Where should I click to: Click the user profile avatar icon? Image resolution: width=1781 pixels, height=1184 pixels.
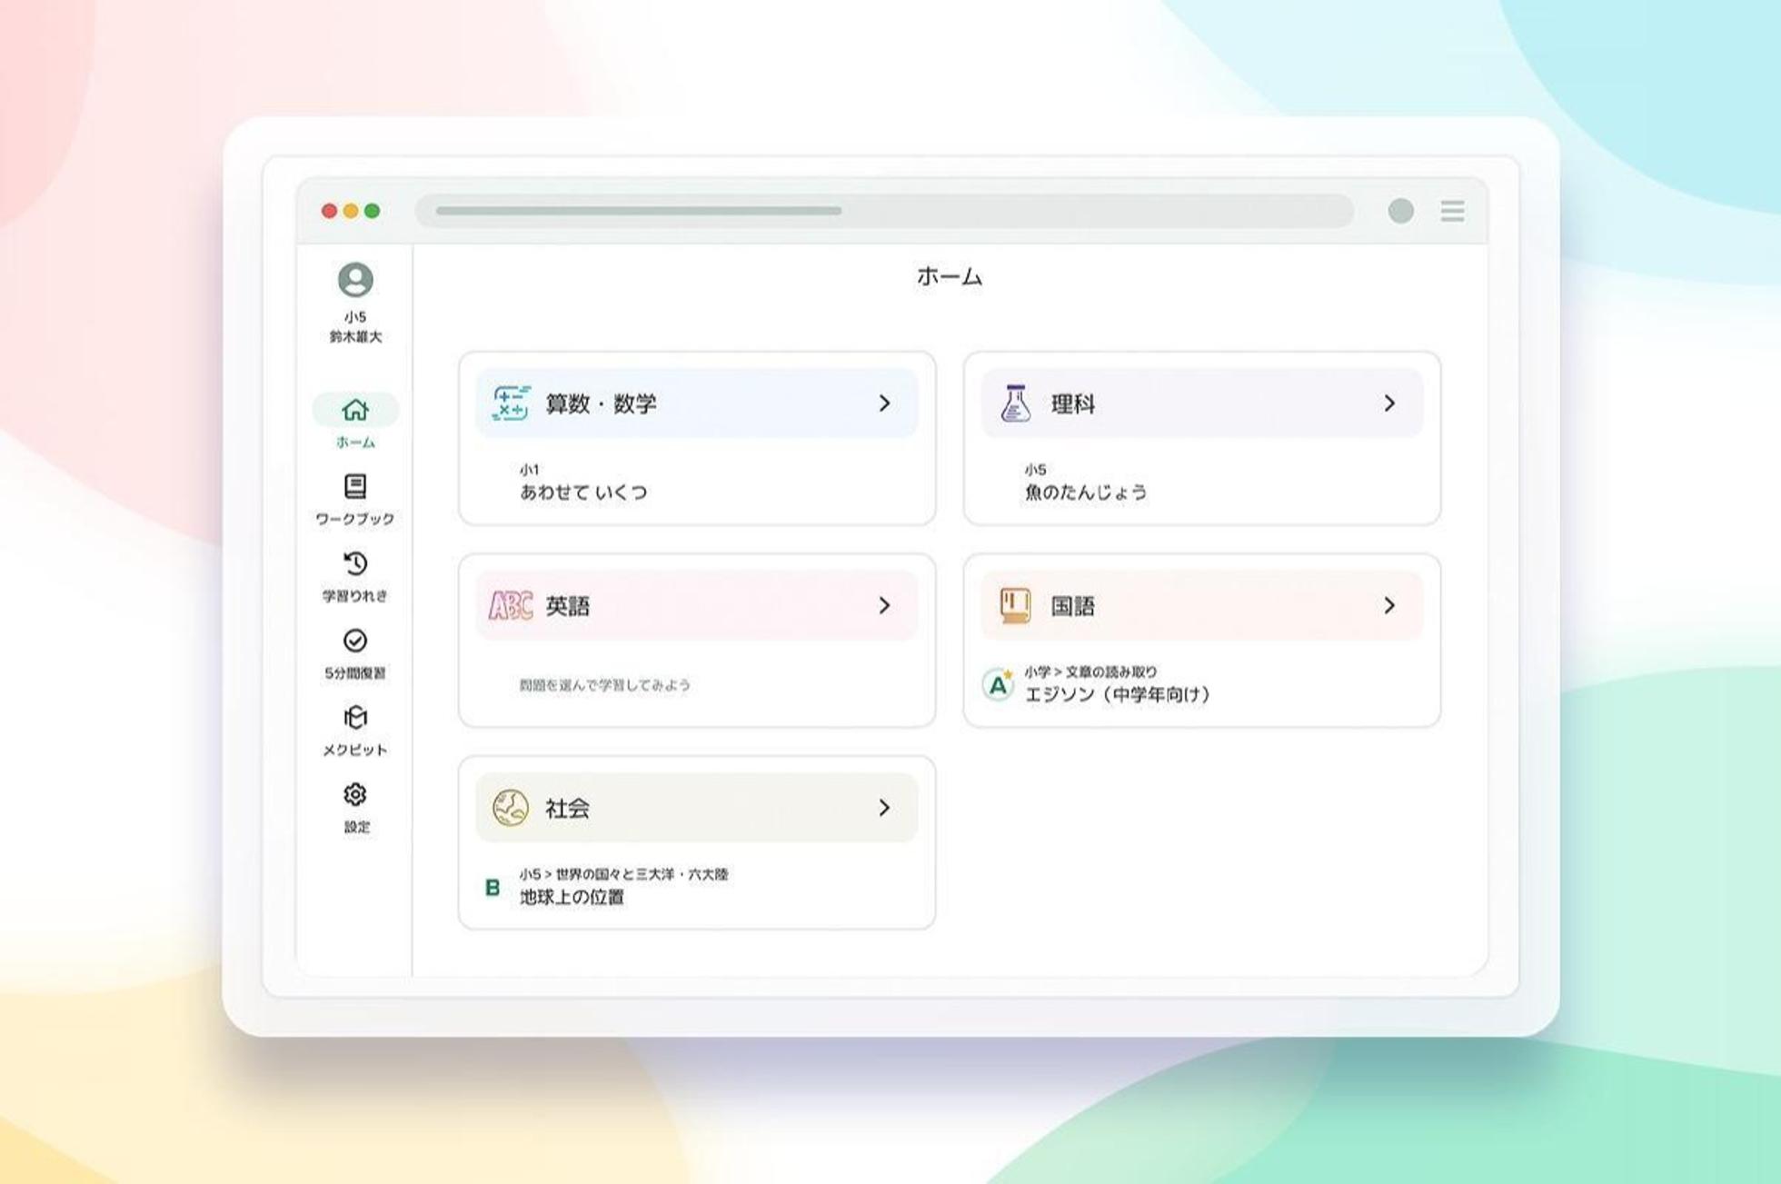point(355,280)
